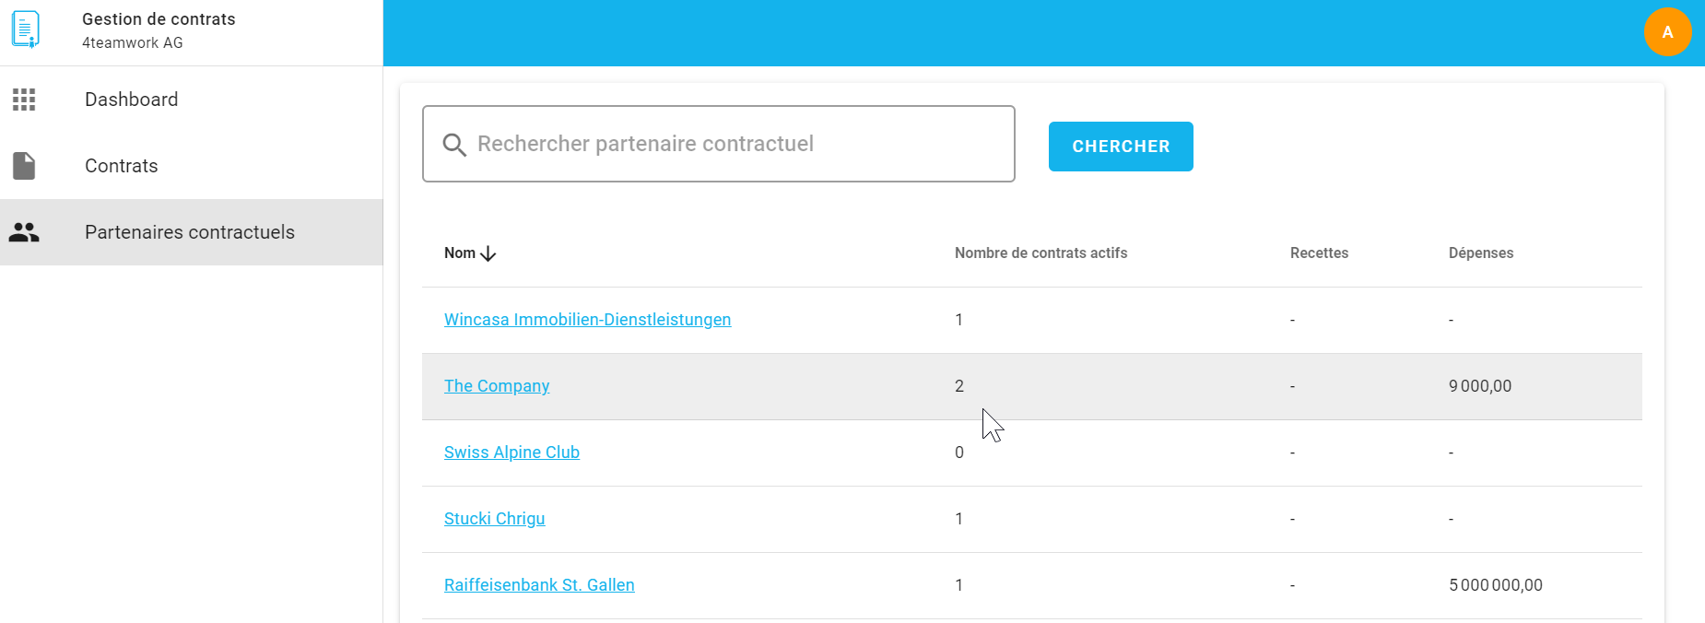Open the Raiffeisenbank St. Gallen link
Viewport: 1705px width, 623px height.
(x=539, y=585)
